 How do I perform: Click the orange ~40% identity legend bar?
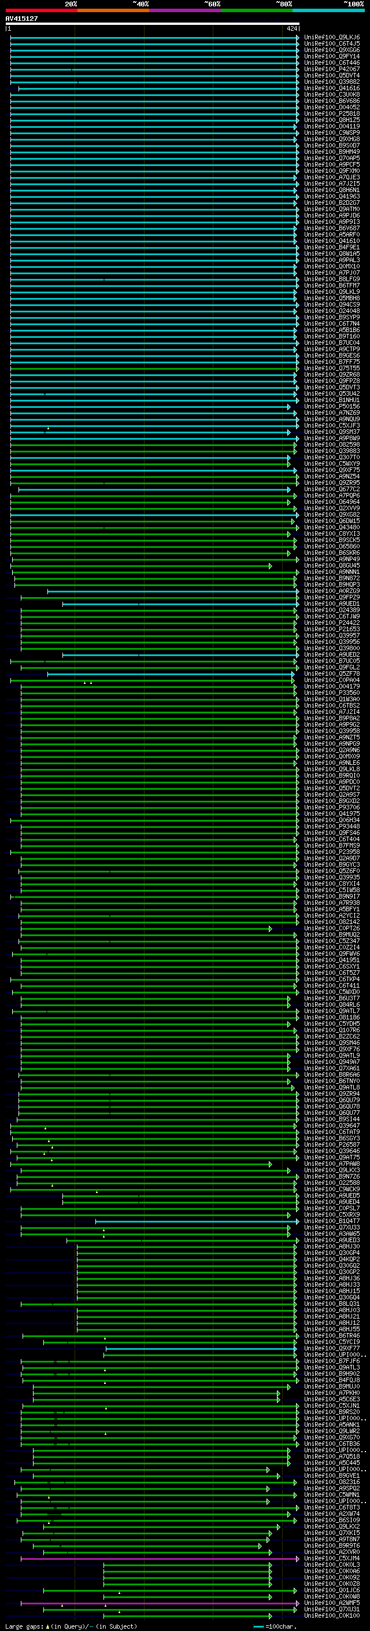tap(113, 10)
